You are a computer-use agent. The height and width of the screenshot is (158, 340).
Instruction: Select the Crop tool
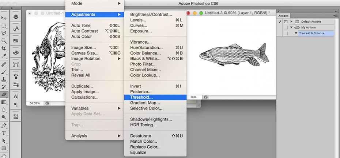(x=4, y=48)
